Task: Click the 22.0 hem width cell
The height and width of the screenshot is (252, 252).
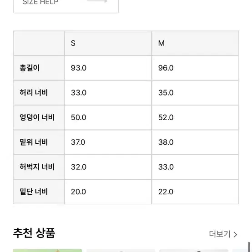Action: pyautogui.click(x=195, y=192)
